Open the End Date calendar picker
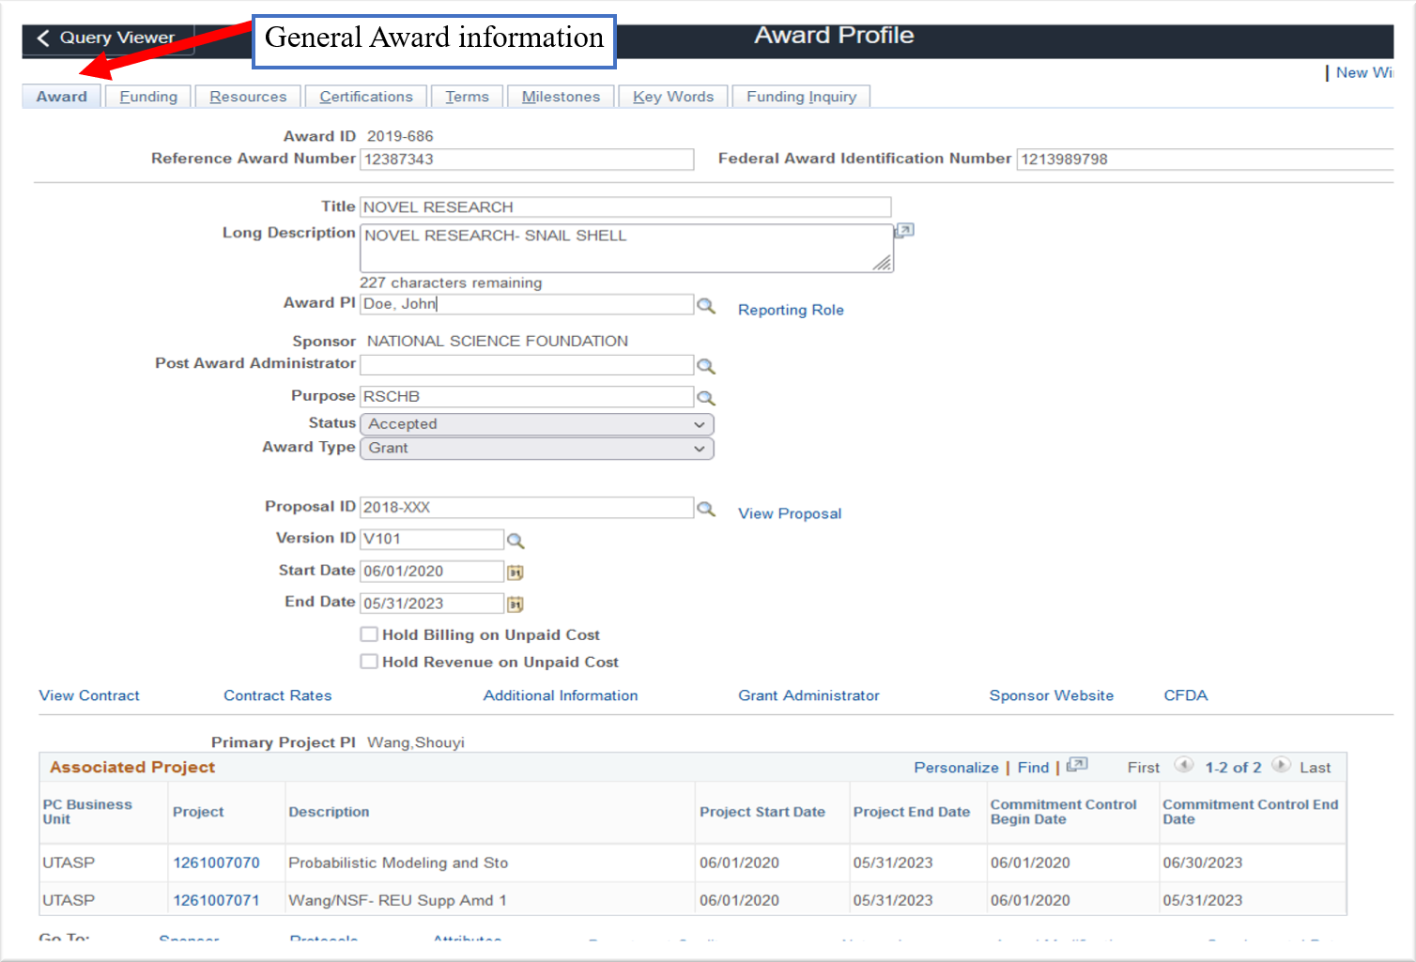 [516, 604]
